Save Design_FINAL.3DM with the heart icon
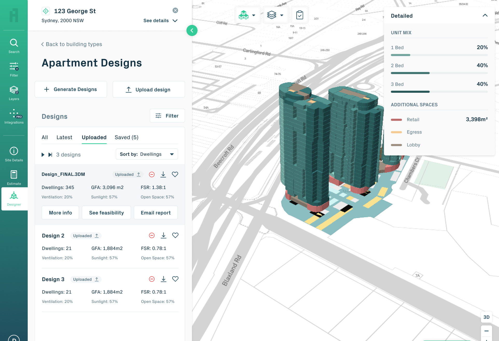Viewport: 499px width, 341px height. [x=175, y=174]
